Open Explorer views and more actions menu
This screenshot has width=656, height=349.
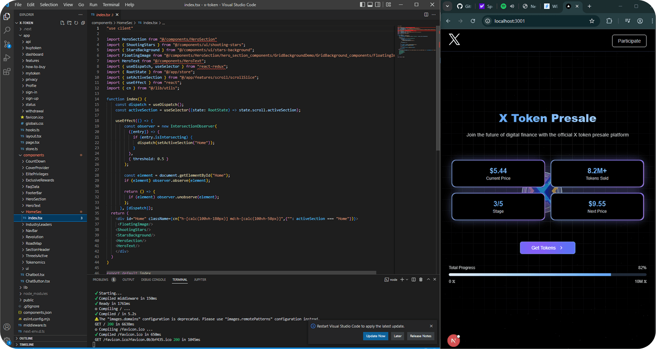point(80,14)
